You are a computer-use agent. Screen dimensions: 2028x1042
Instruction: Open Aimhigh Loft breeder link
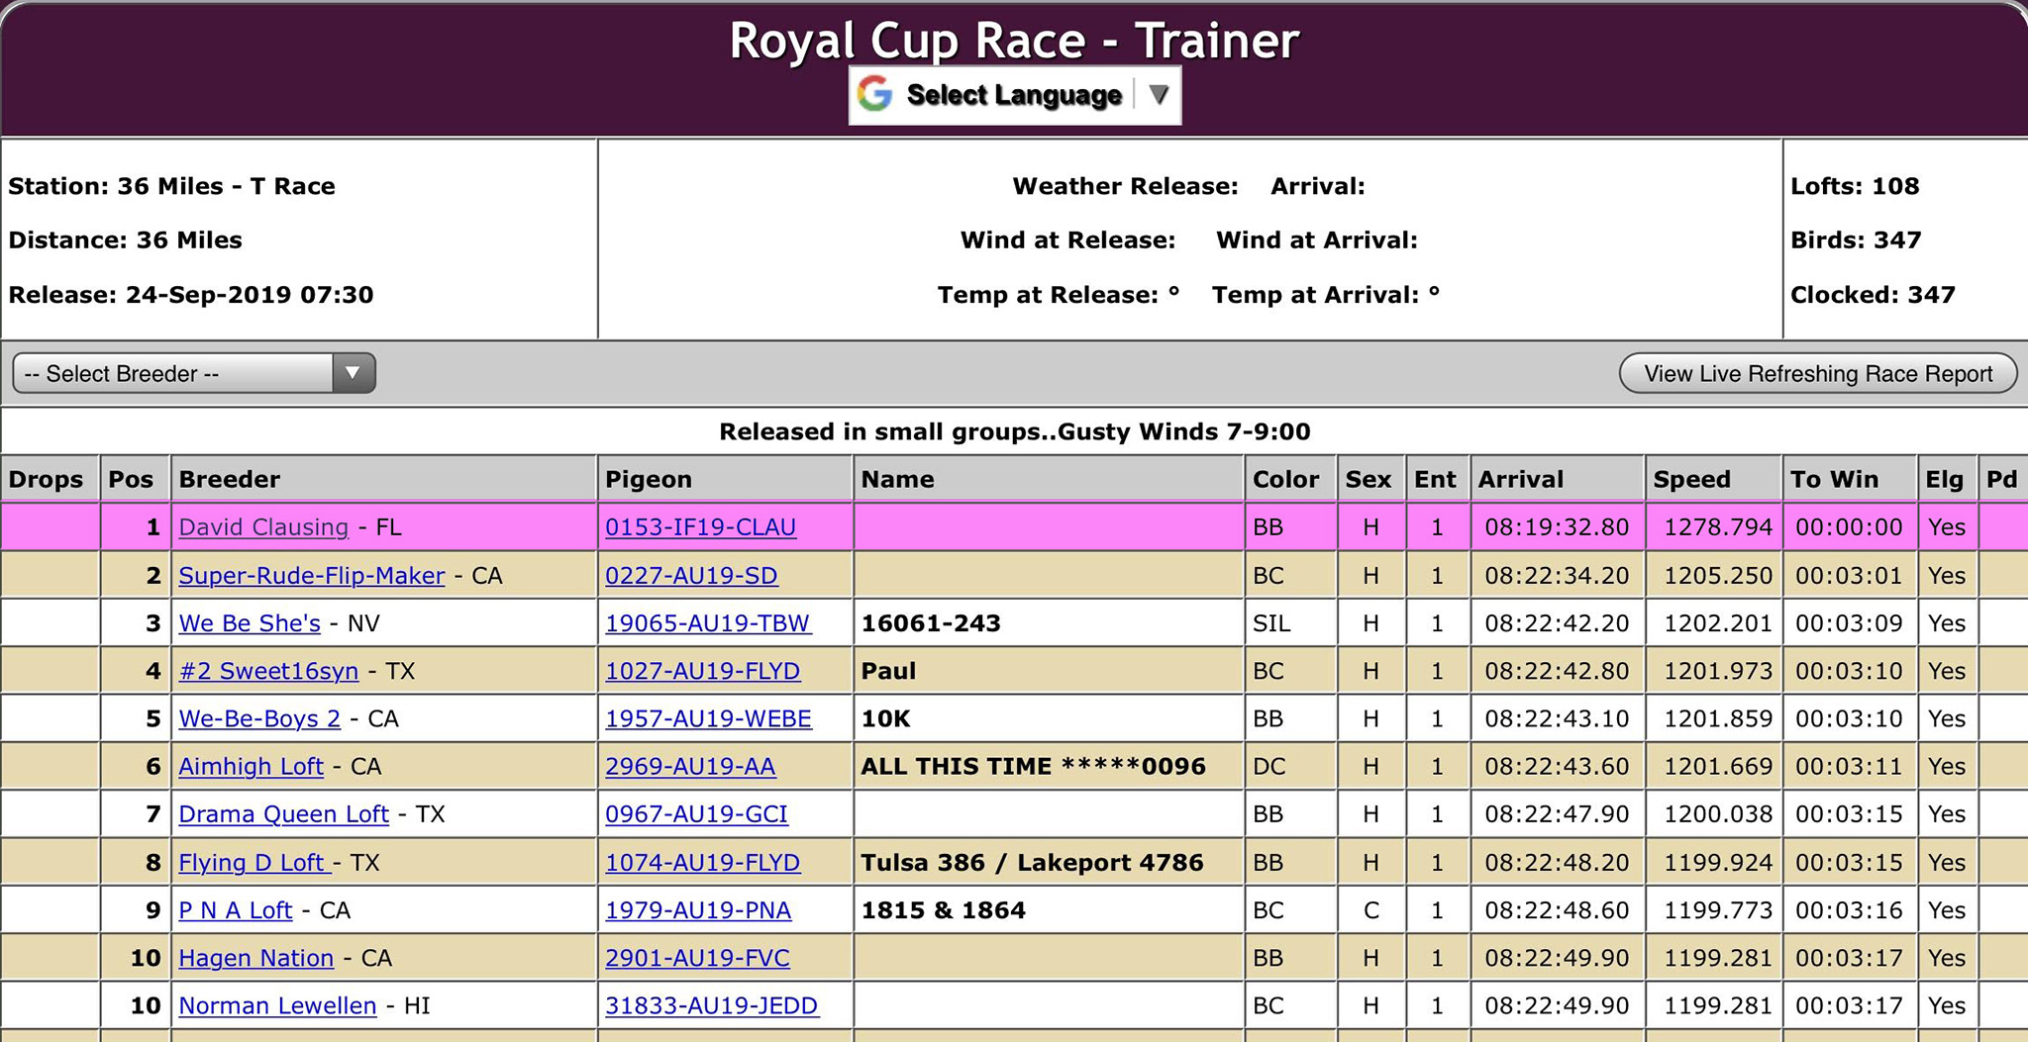coord(251,767)
